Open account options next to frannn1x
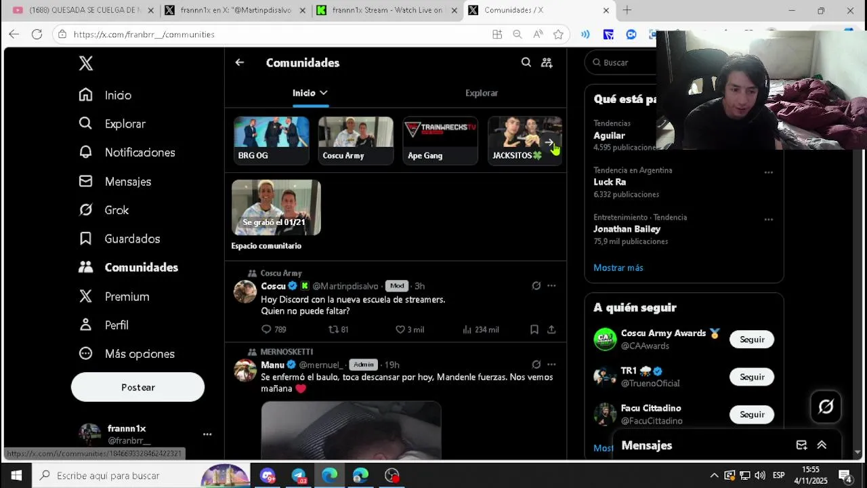The height and width of the screenshot is (488, 867). point(207,434)
